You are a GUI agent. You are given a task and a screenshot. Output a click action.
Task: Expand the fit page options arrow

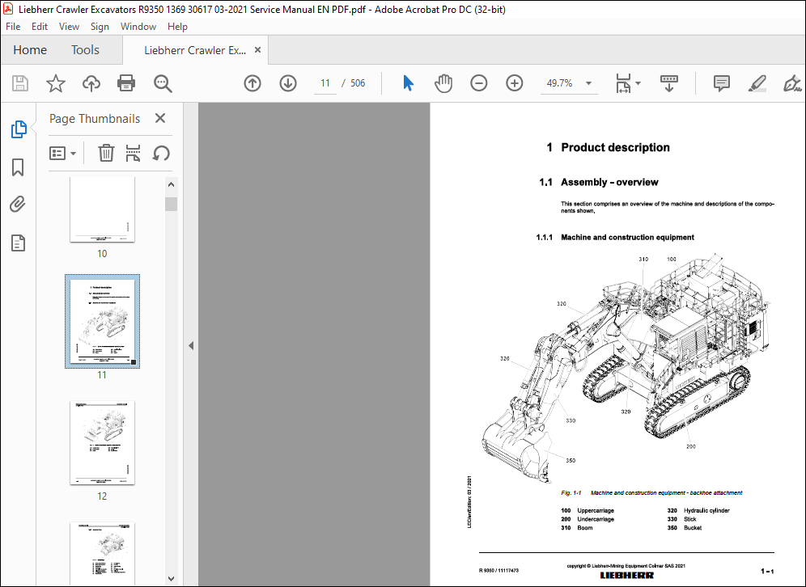pos(638,83)
